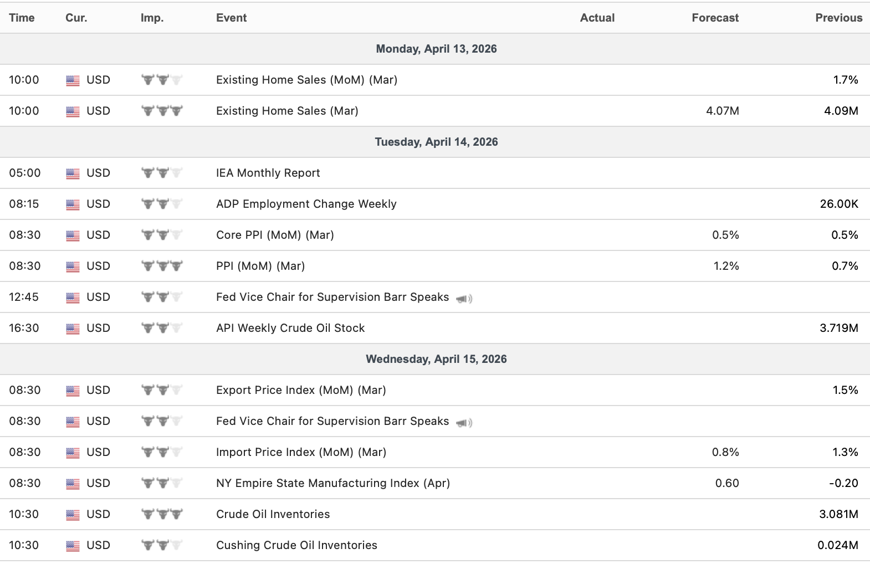Sort by the Time column header
Image resolution: width=870 pixels, height=564 pixels.
[x=22, y=18]
